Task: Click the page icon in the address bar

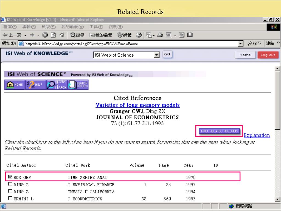Action: pos(21,44)
